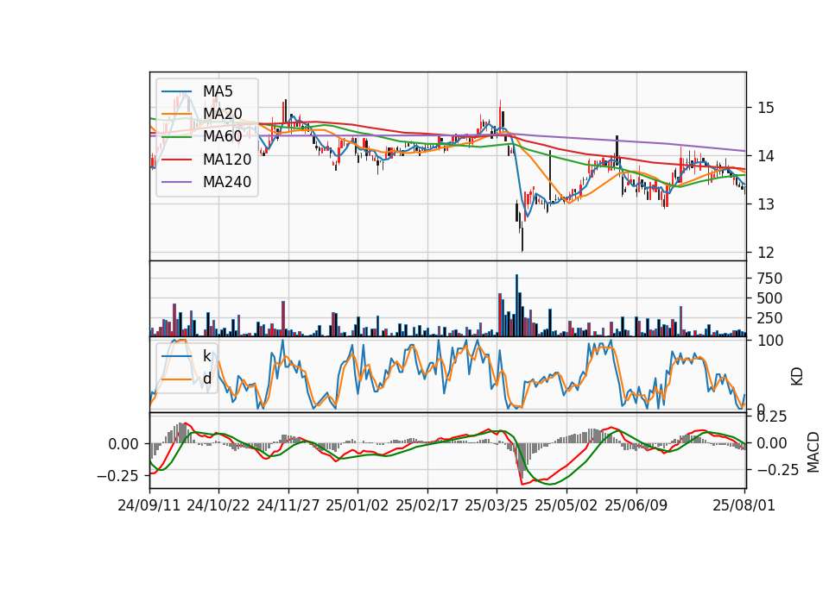The width and height of the screenshot is (829, 595).
Task: Click the 25/02/17 date tick label
Action: coord(427,505)
